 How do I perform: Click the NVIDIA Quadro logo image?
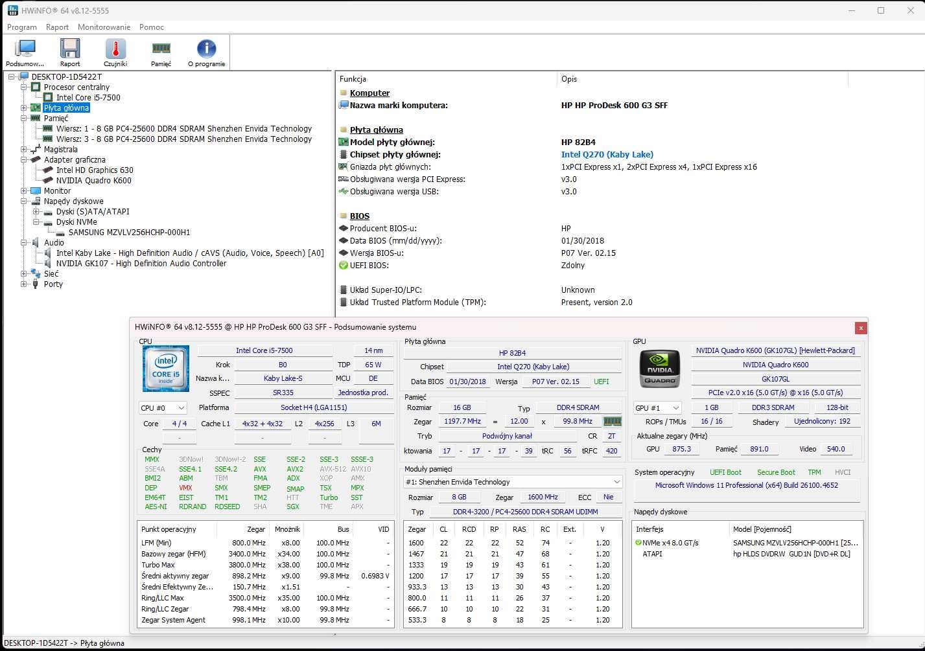point(660,368)
